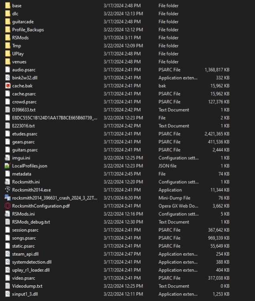
Task: Click the video.psarc file name
Action: coord(24,278)
